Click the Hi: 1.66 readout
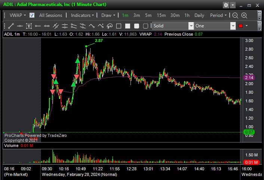Viewport: 264px width, 180px height. [92, 34]
